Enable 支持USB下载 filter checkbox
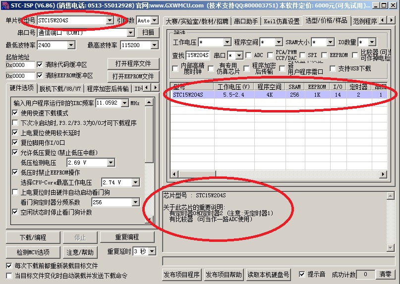This screenshot has height=284, width=400. click(x=333, y=68)
